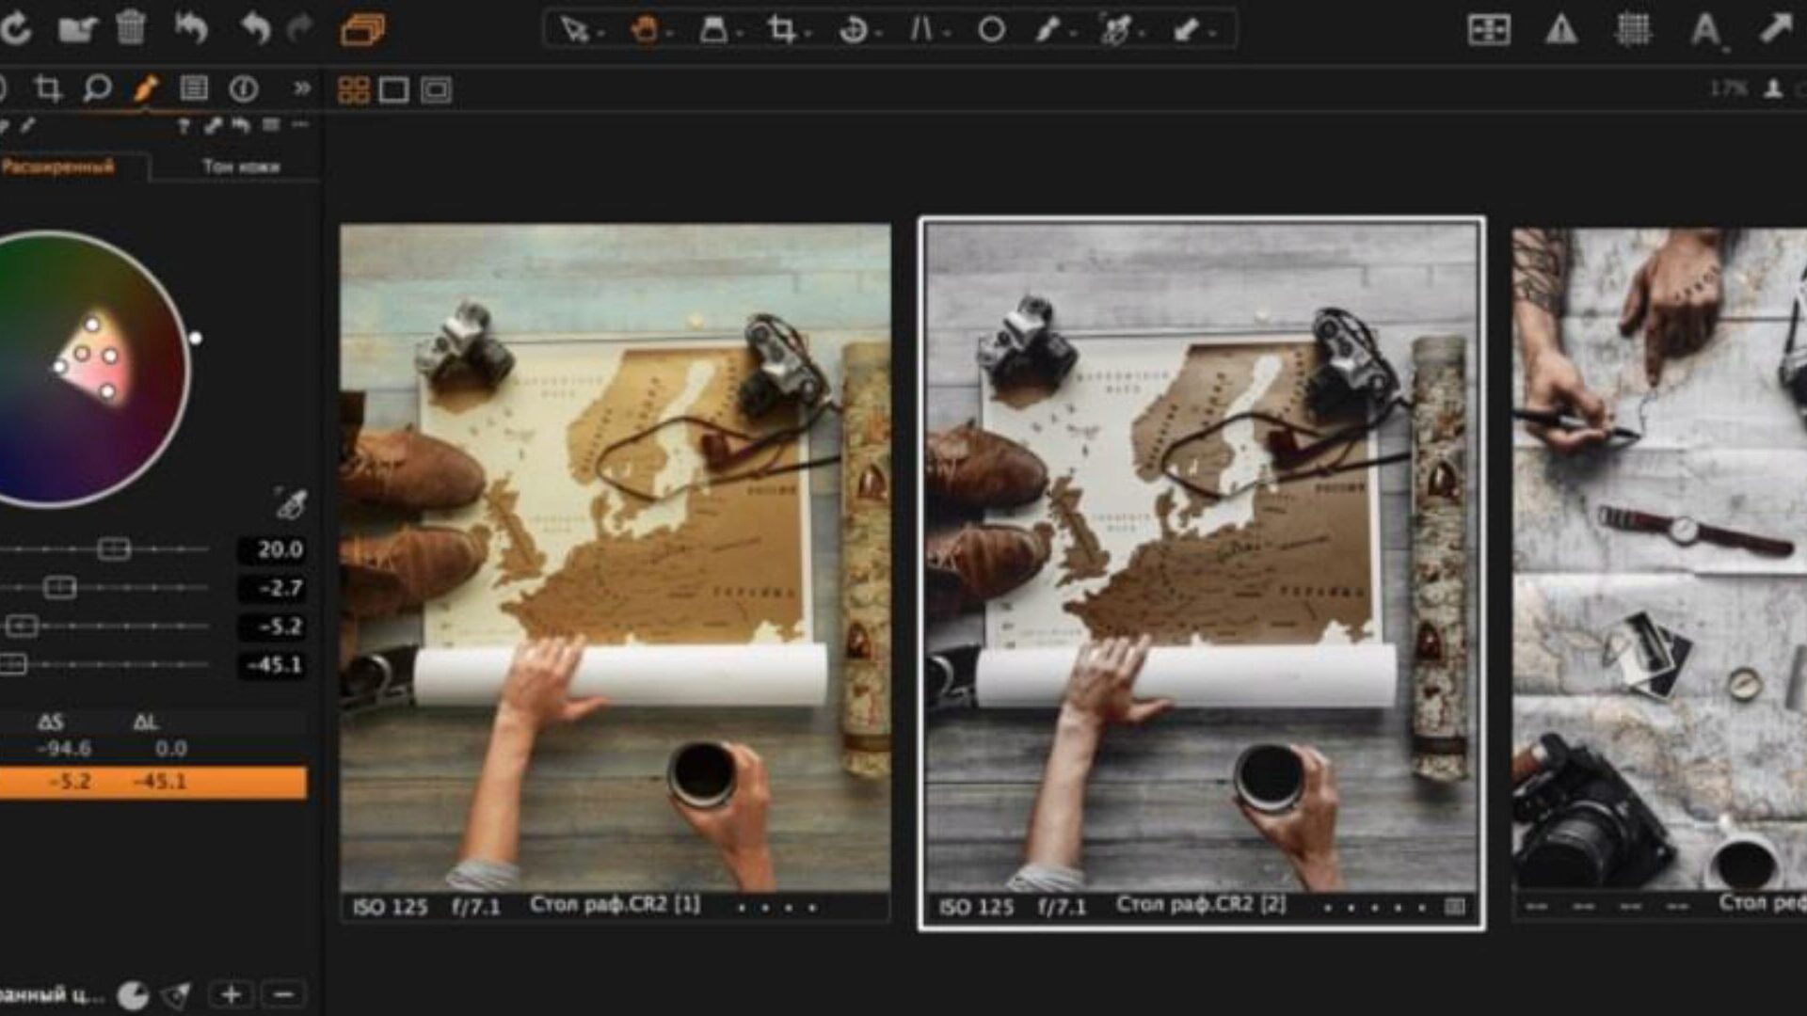Open the Color tool tab brush icon
Viewport: 1807px width, 1016px height.
coord(145,89)
